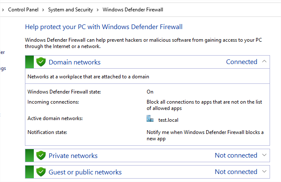
Task: Click the 'Active domain networks:' label
Action: tap(55, 118)
